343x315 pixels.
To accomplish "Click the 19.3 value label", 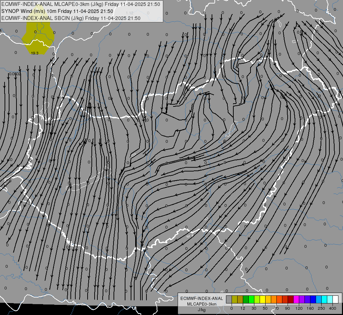I will point(35,53).
